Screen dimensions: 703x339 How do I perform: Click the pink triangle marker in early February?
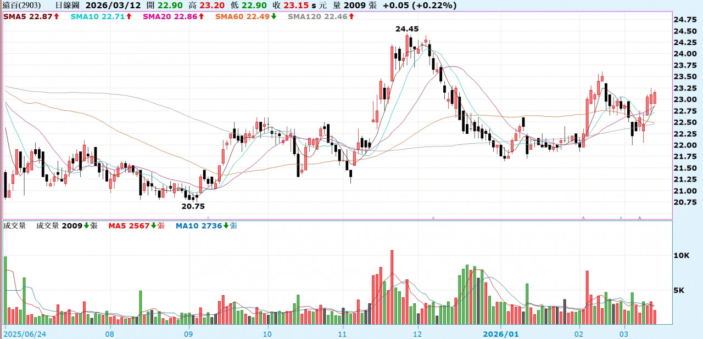pos(583,218)
